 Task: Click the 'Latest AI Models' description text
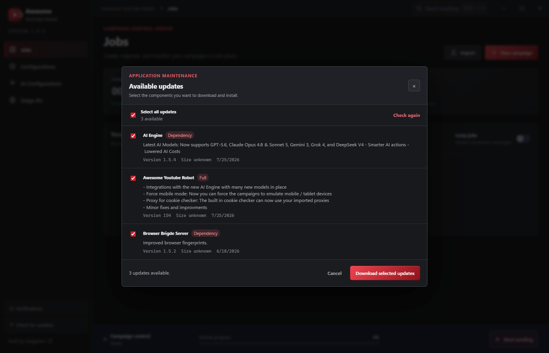coord(276,148)
